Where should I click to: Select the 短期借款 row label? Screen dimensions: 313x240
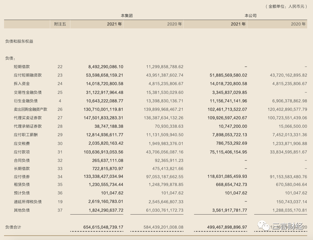coord(22,67)
